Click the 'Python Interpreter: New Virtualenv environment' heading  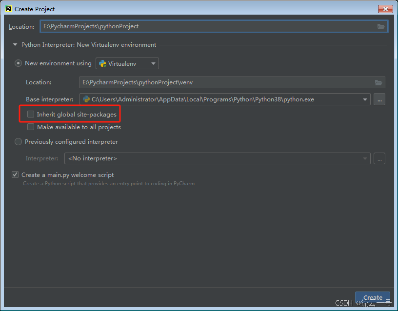(x=89, y=45)
